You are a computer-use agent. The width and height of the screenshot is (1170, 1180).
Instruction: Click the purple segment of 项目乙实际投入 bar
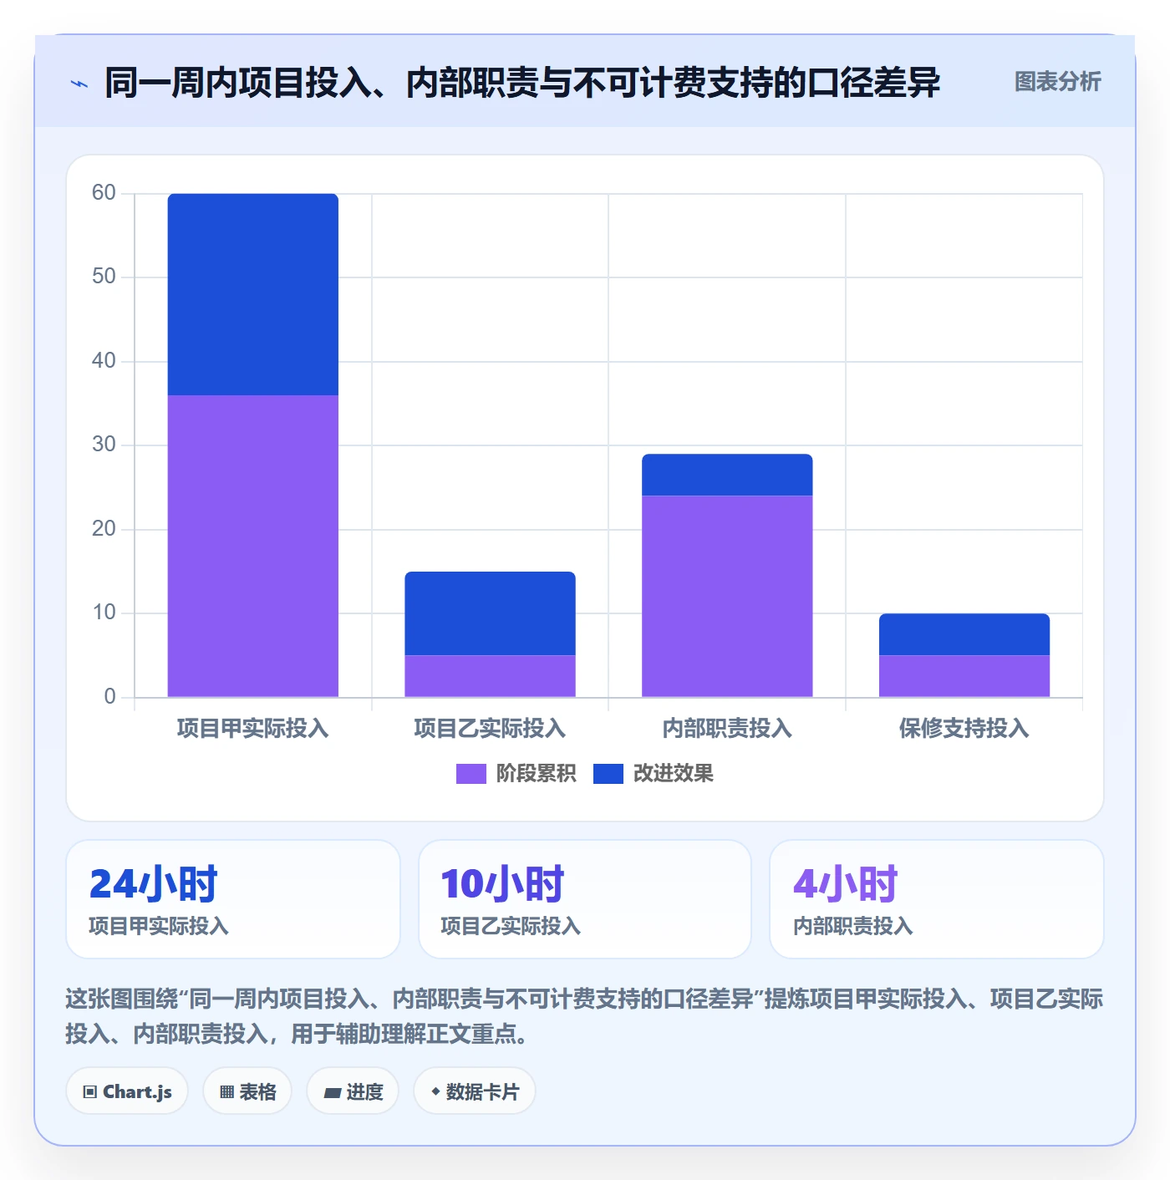491,676
